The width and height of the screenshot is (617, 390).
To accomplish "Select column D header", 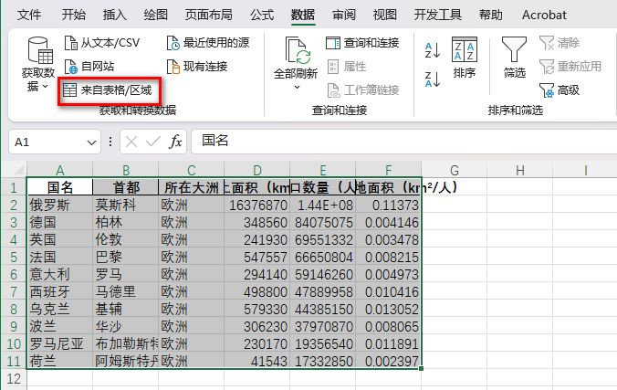I will pos(257,170).
